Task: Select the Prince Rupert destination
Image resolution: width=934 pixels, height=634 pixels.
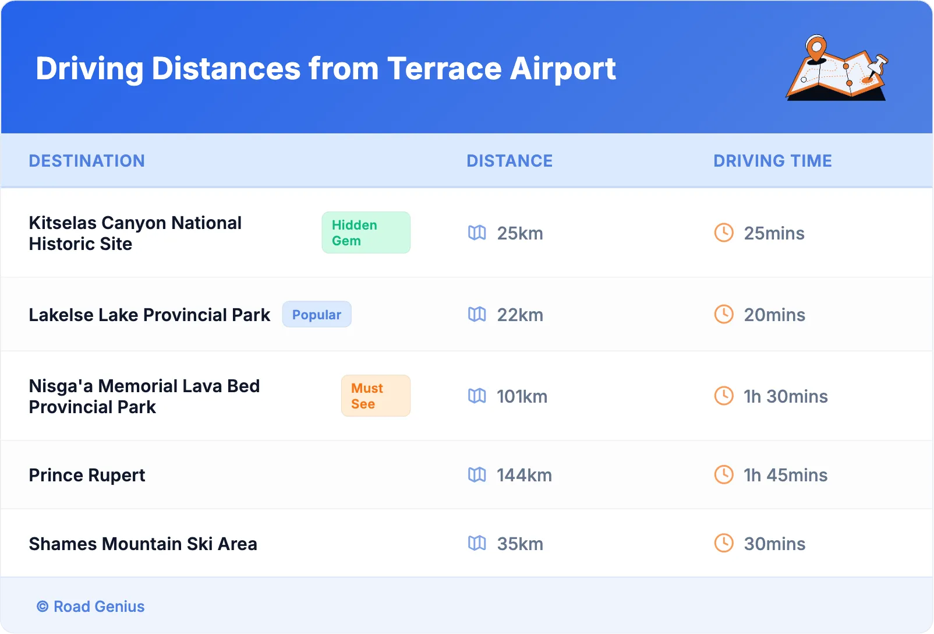Action: point(87,476)
